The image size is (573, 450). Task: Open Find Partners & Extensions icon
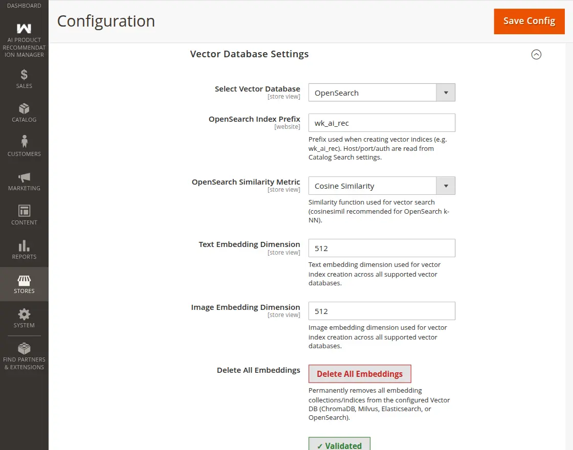[x=24, y=349]
